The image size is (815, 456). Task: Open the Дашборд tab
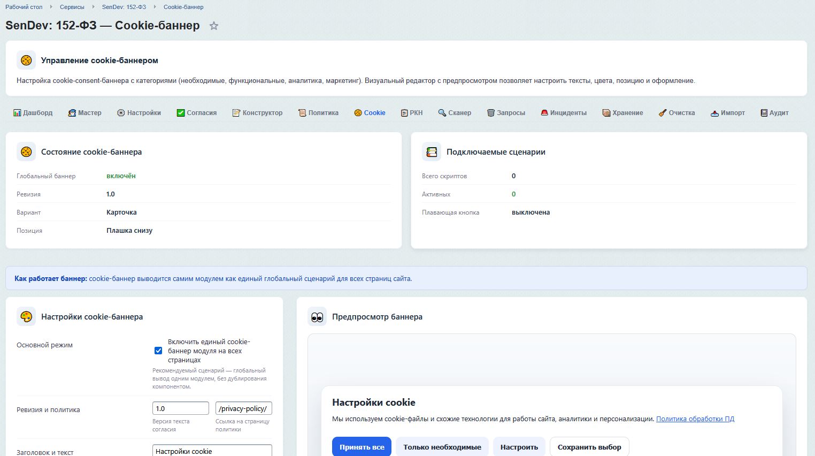click(33, 113)
